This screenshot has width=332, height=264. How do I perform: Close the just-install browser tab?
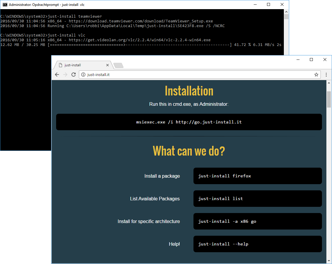click(x=108, y=65)
